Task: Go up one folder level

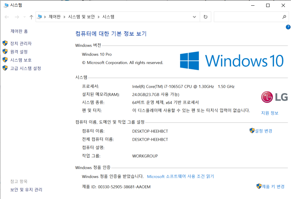Action: click(x=31, y=17)
